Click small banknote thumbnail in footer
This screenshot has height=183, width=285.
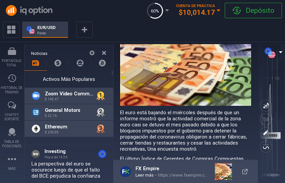[224, 172]
